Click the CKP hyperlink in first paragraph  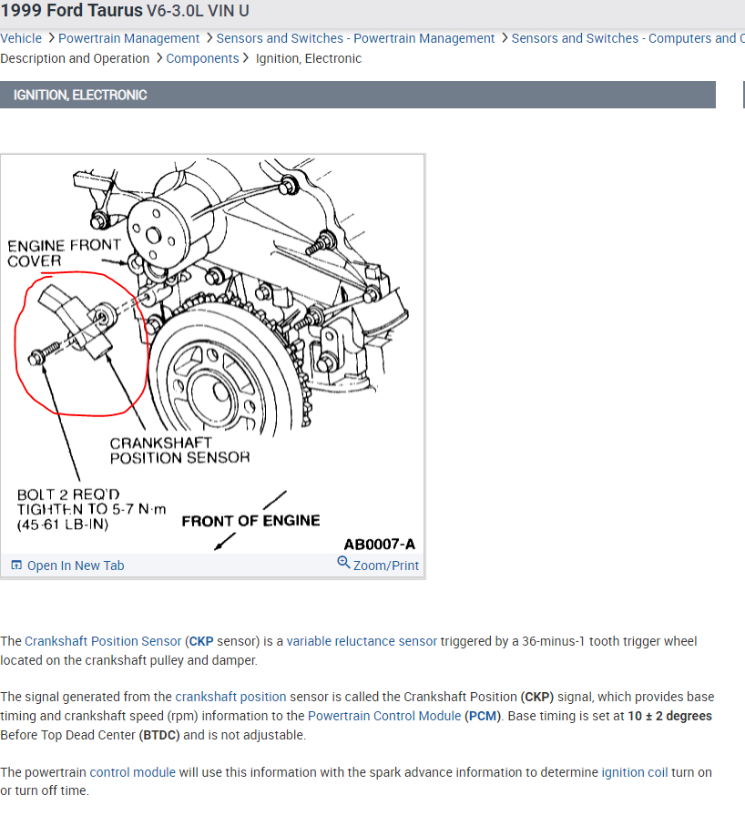[x=199, y=640]
